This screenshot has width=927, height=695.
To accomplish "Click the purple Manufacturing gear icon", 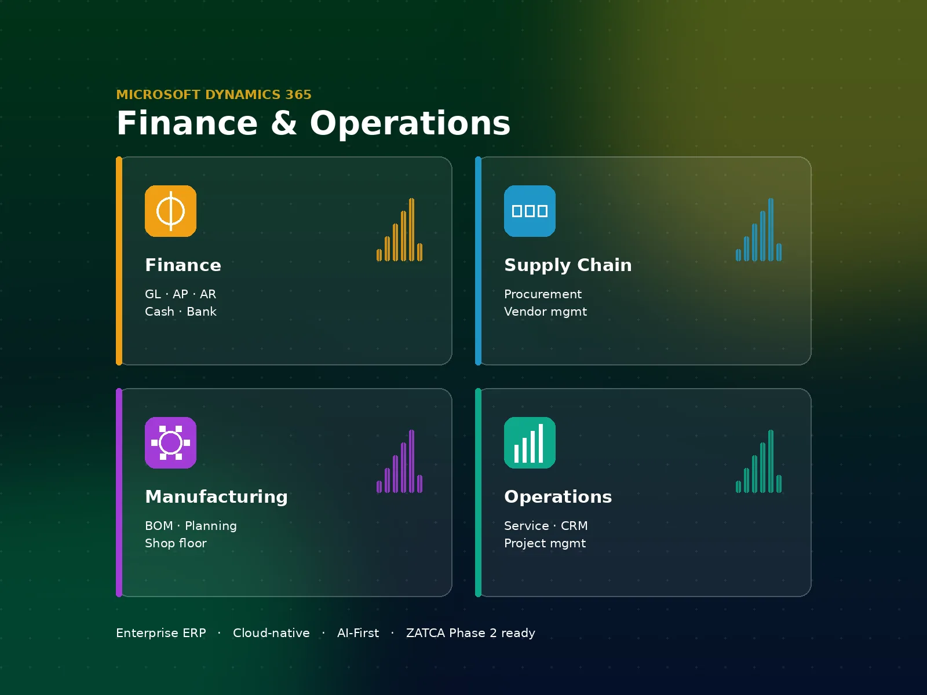I will [170, 442].
